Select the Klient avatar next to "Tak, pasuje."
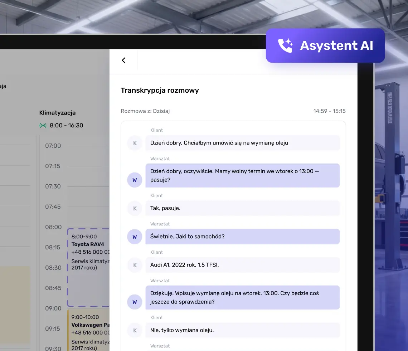The width and height of the screenshot is (408, 351). (x=135, y=208)
